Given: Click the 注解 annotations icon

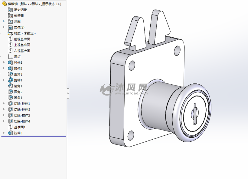Looking at the screenshot, I should point(10,22).
